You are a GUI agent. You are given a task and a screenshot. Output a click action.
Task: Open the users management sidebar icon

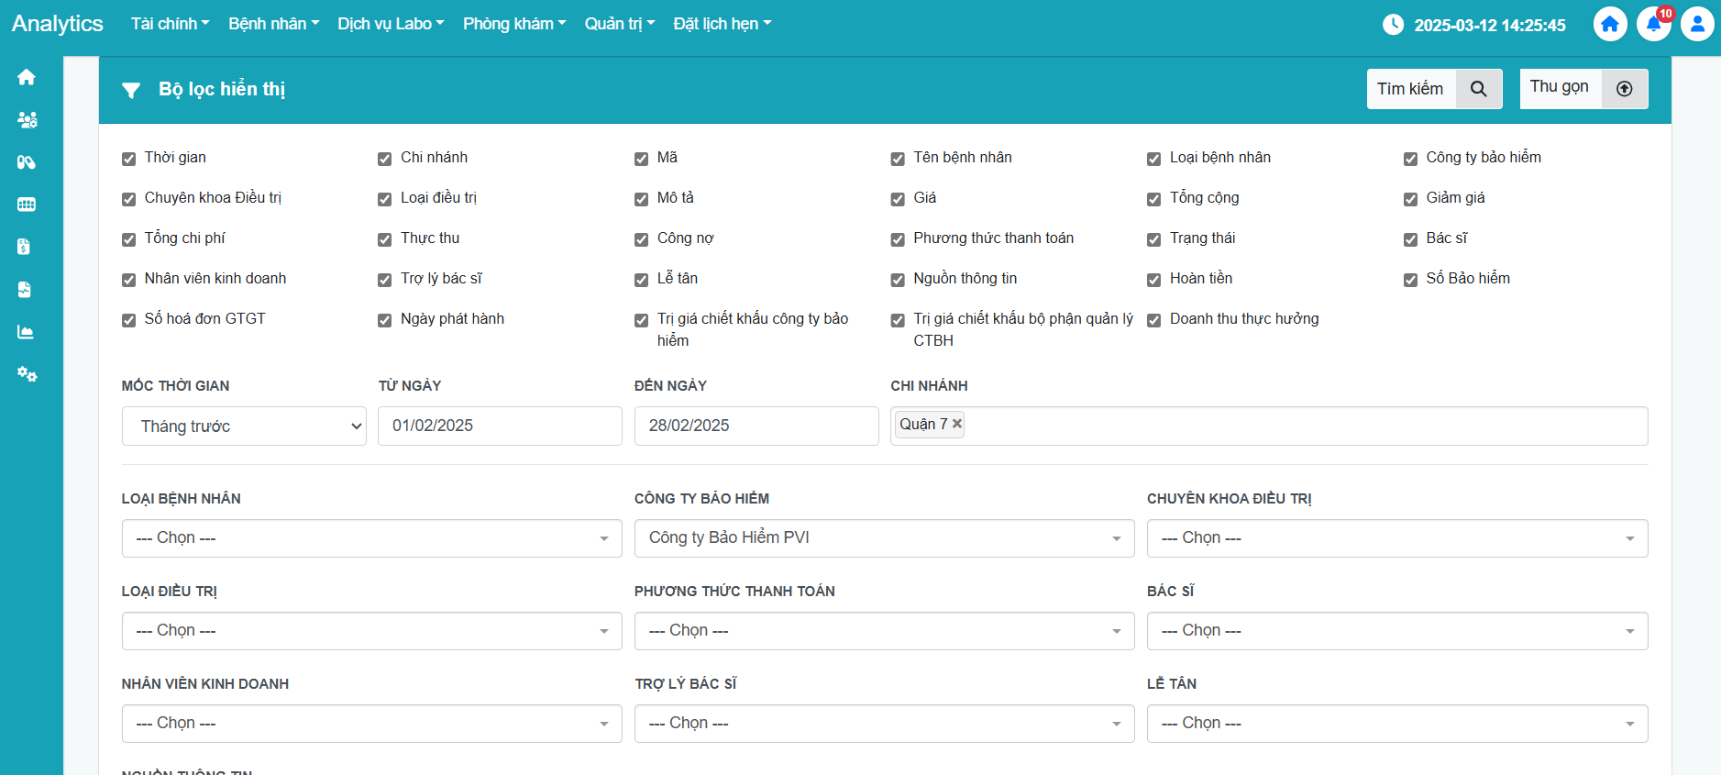pos(27,120)
